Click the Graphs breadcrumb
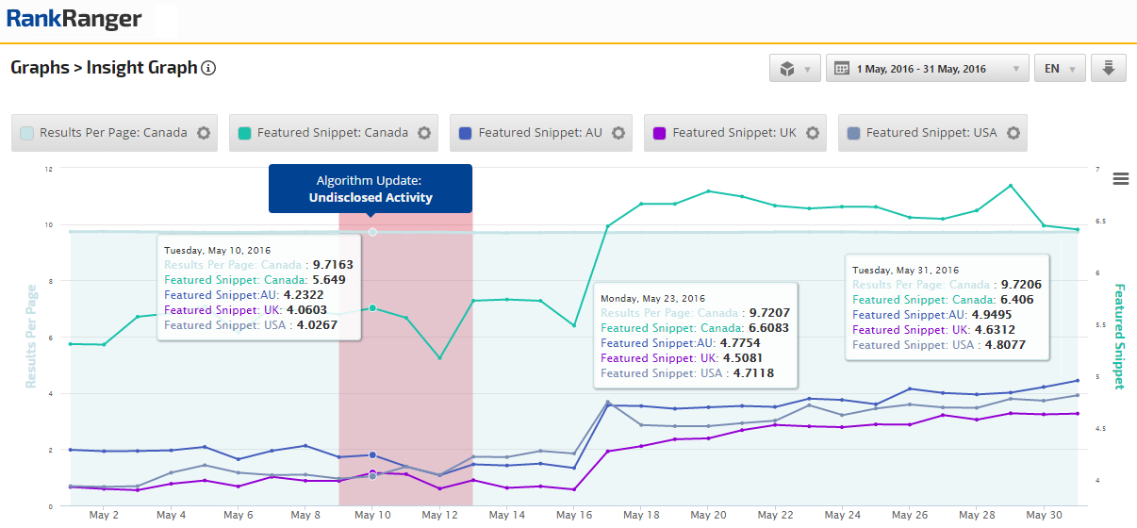Viewport: 1137px width, 528px height. 40,68
